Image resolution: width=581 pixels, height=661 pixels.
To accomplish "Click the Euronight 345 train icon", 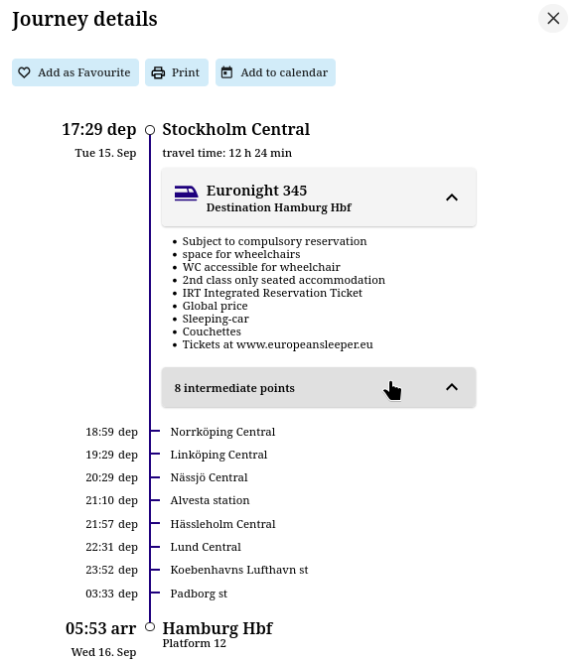I will 186,194.
